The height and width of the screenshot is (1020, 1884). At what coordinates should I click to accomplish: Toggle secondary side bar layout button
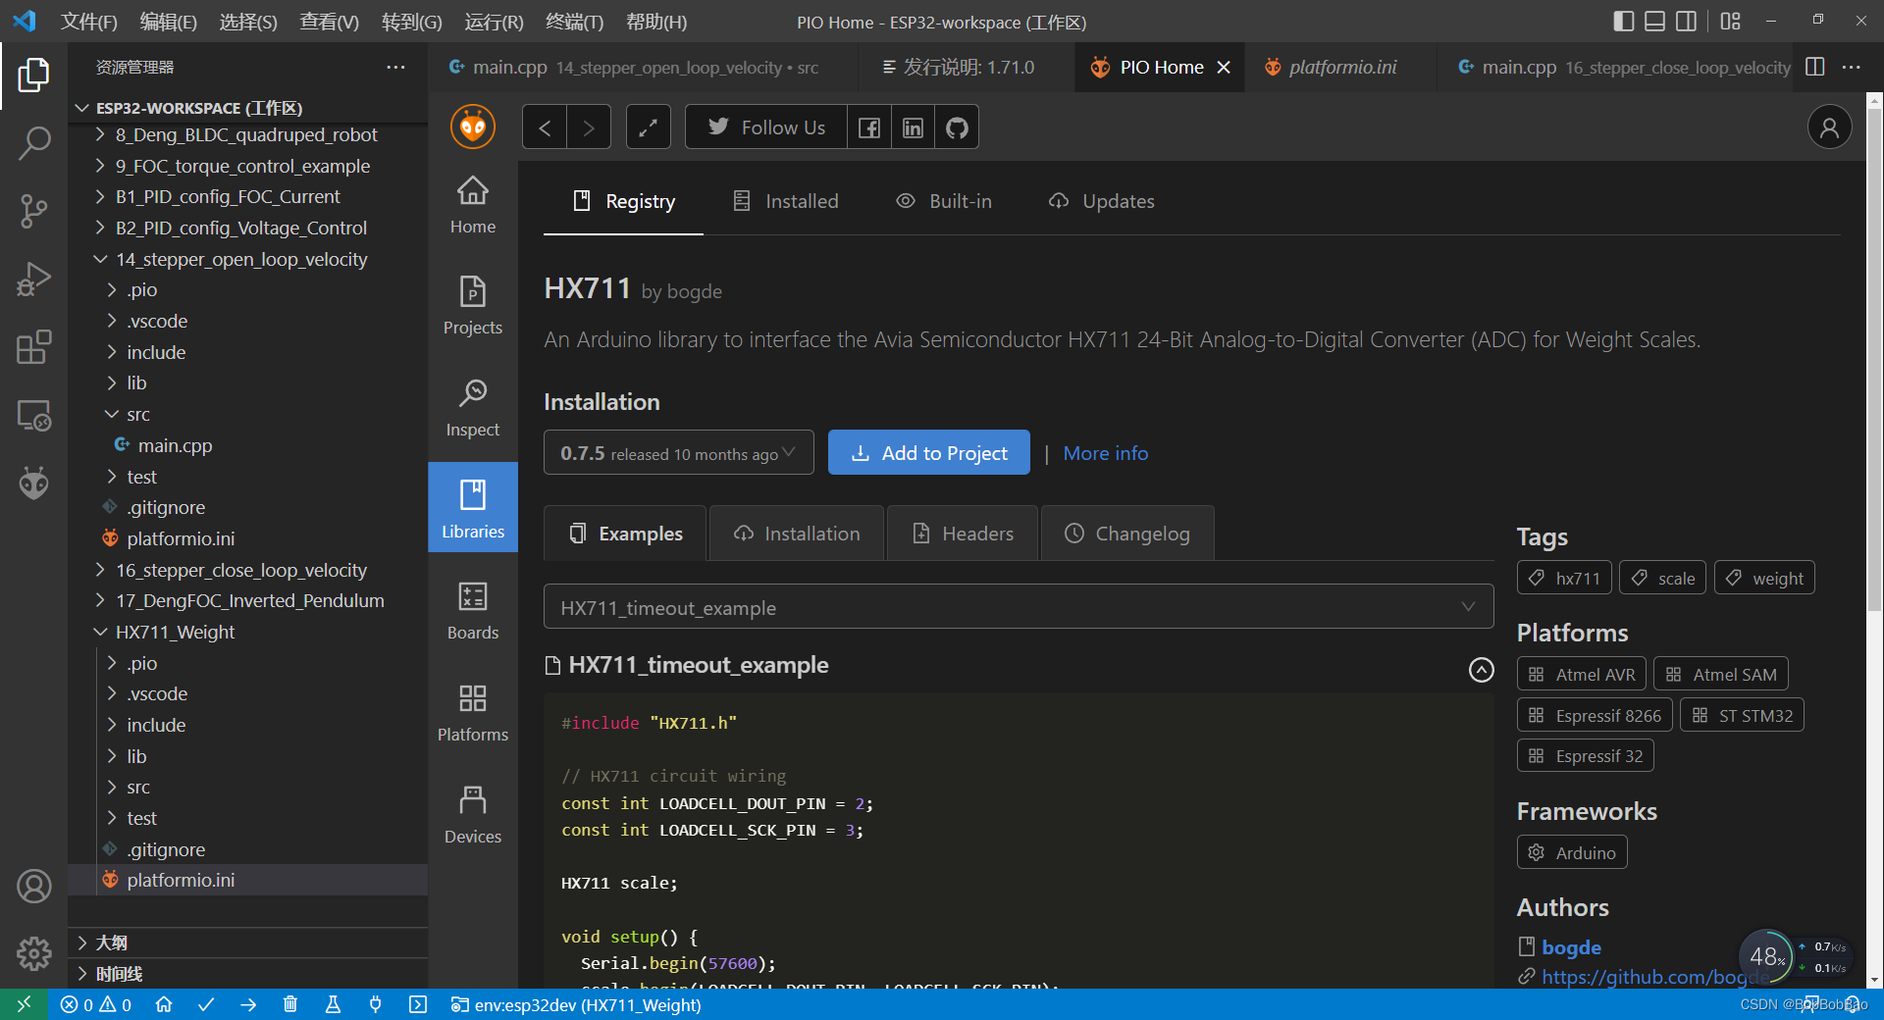click(1686, 22)
